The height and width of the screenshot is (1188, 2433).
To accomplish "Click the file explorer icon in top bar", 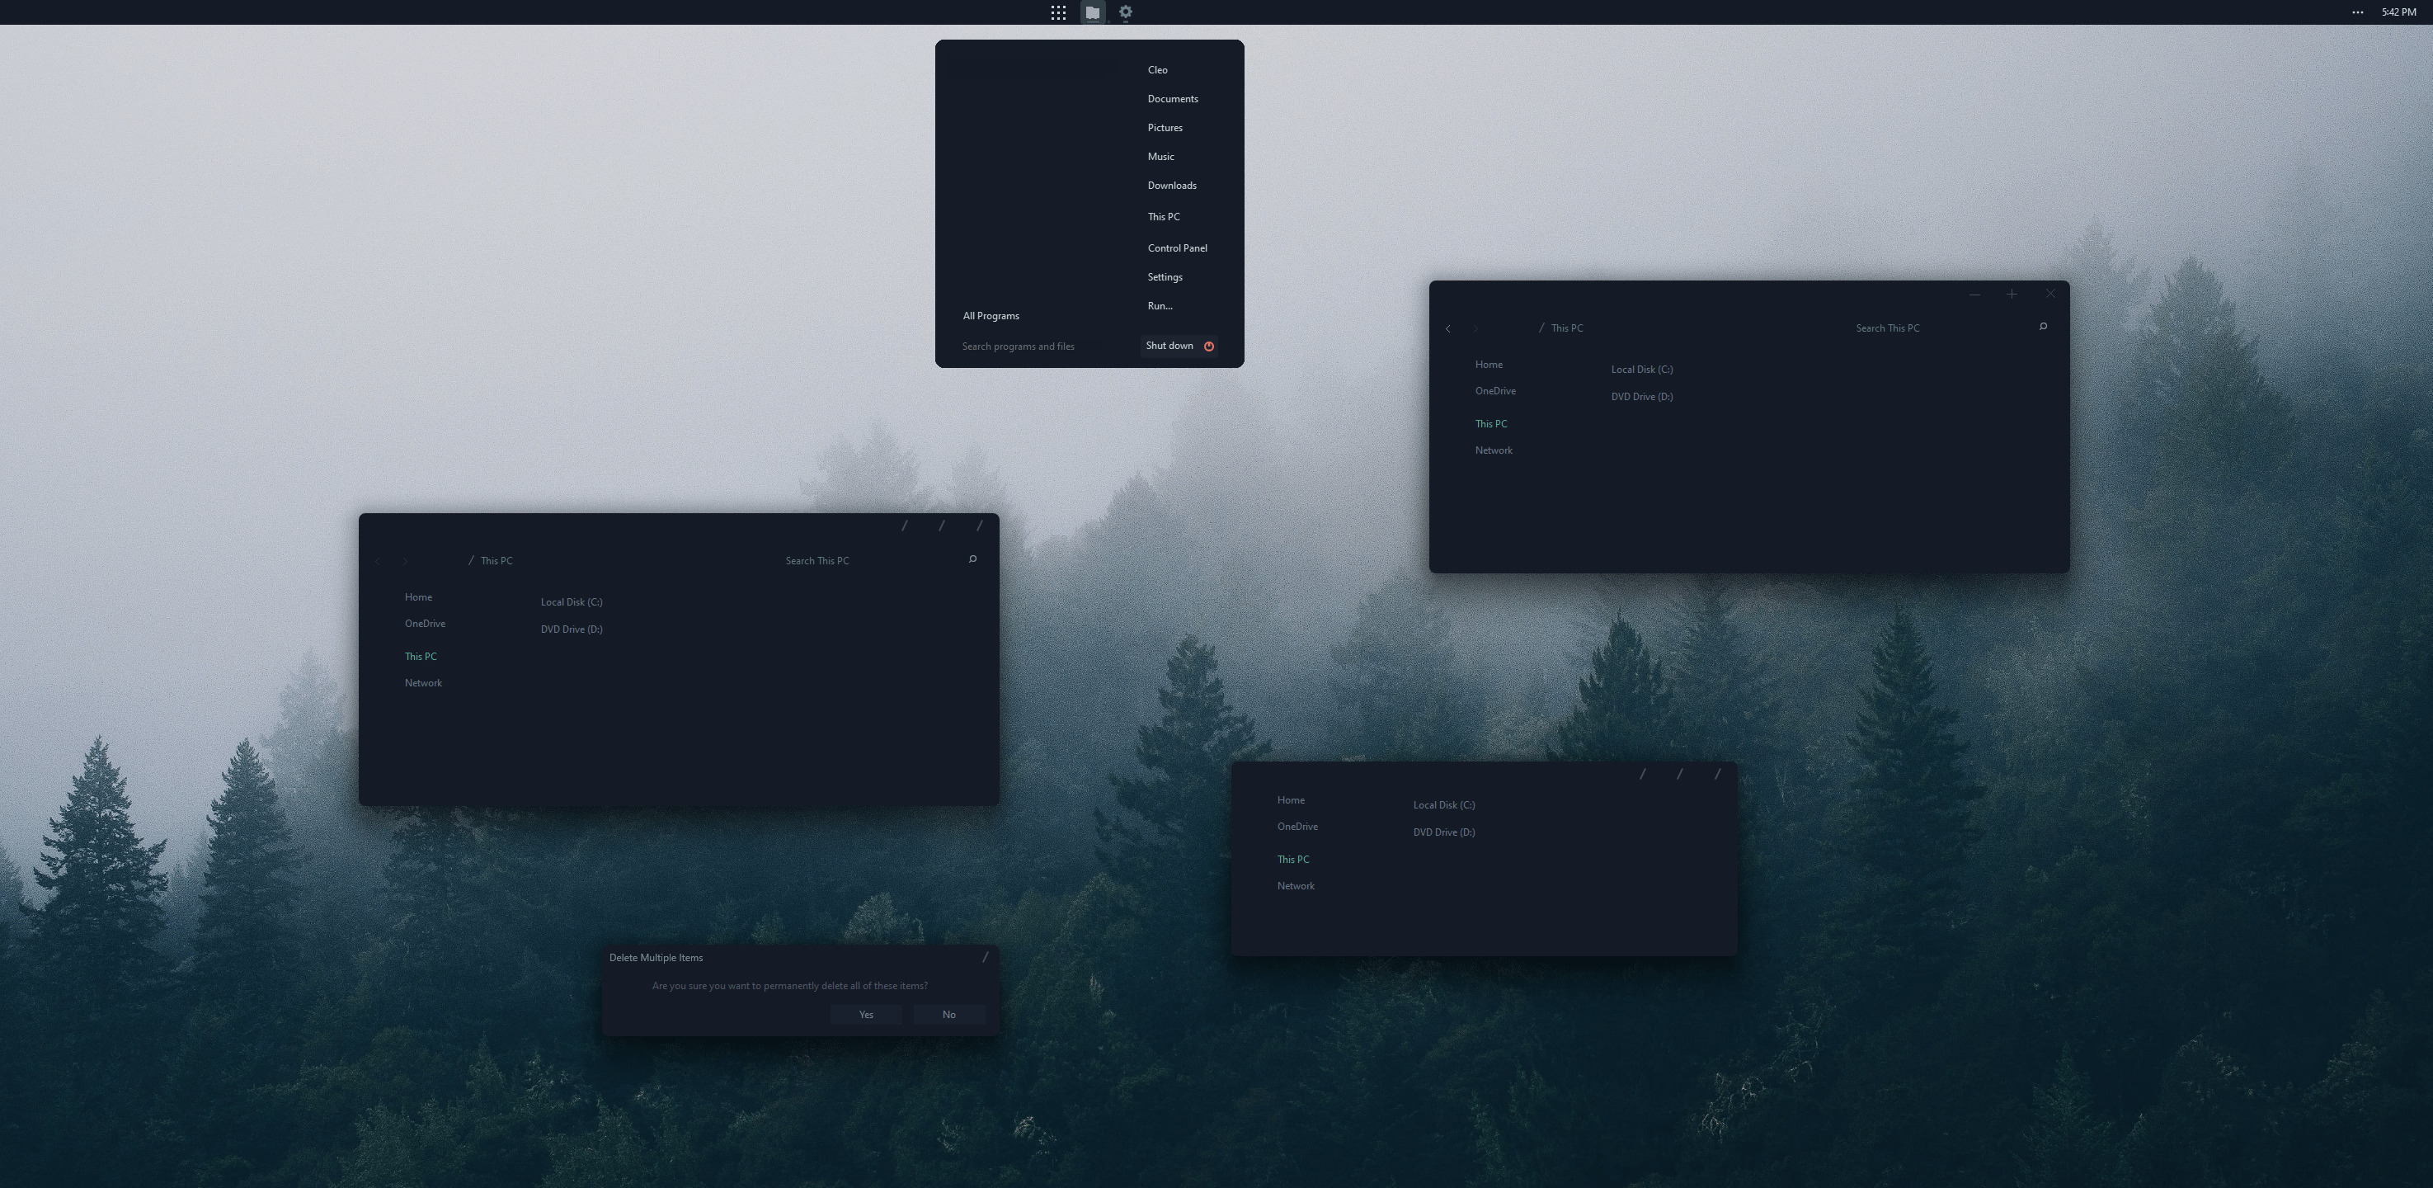I will pyautogui.click(x=1092, y=12).
